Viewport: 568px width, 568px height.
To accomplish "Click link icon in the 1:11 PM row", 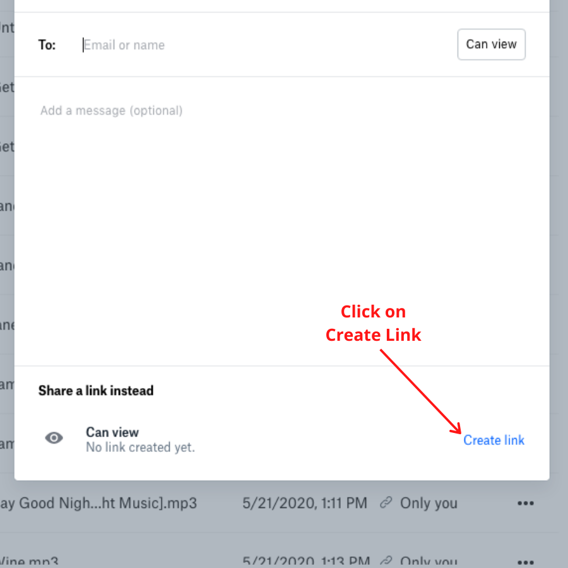I will [x=386, y=502].
